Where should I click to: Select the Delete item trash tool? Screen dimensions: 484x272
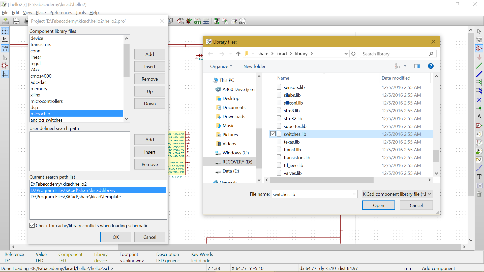pyautogui.click(x=479, y=194)
